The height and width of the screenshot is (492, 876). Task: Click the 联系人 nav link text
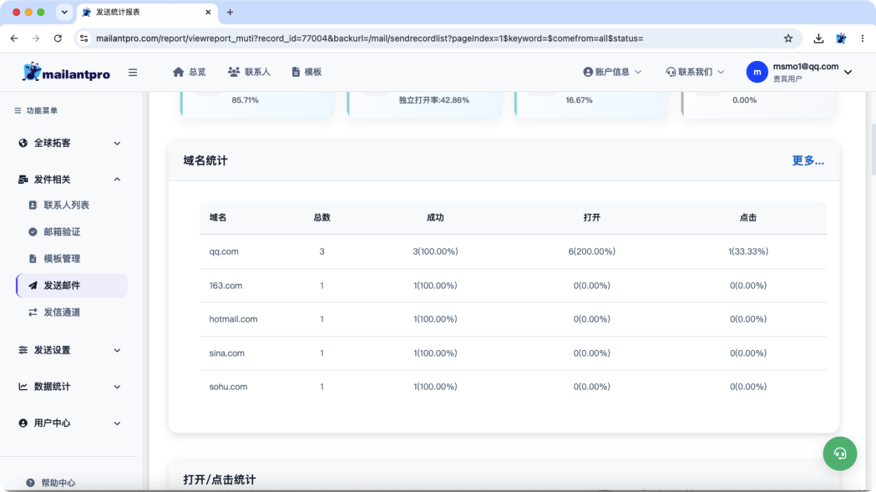[257, 72]
